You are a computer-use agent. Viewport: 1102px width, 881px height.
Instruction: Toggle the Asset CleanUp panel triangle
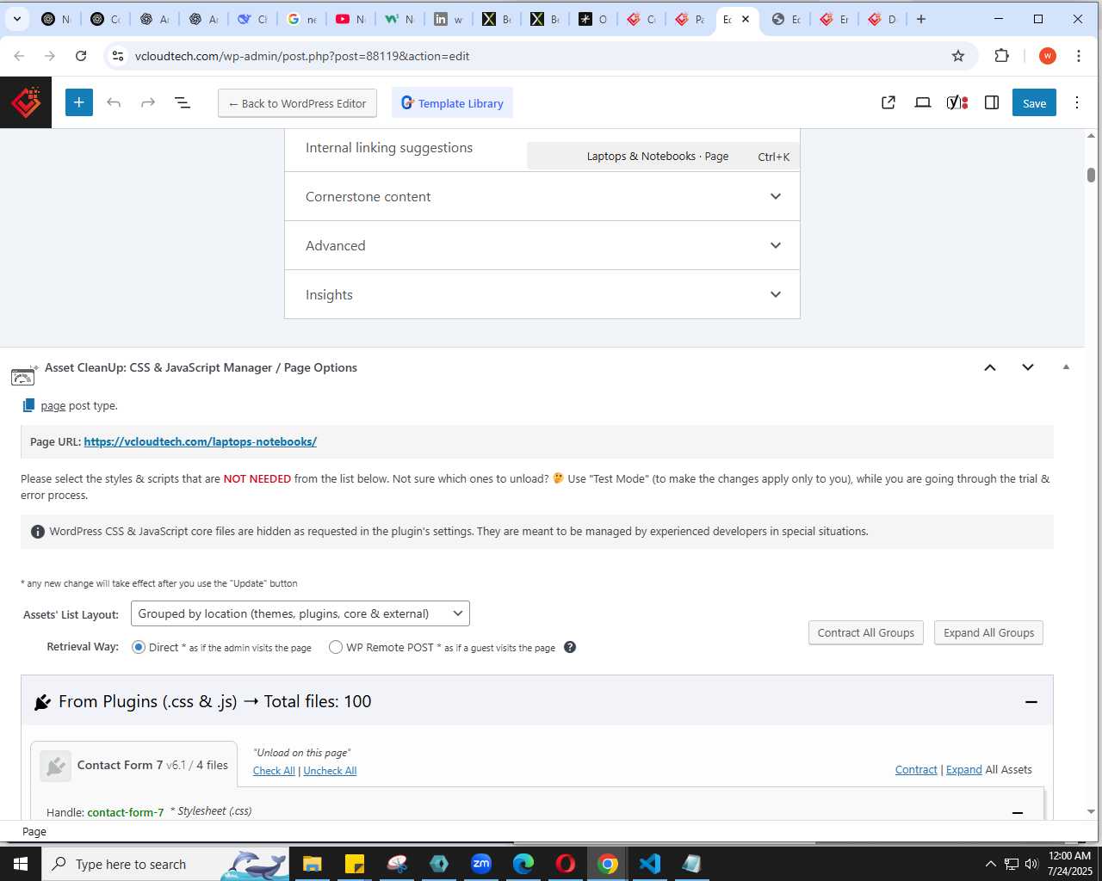click(x=1066, y=367)
